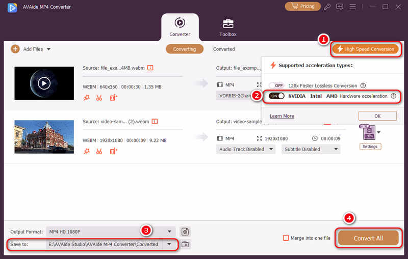Click OK in acceleration popup
This screenshot has height=259, width=408.
tap(377, 116)
